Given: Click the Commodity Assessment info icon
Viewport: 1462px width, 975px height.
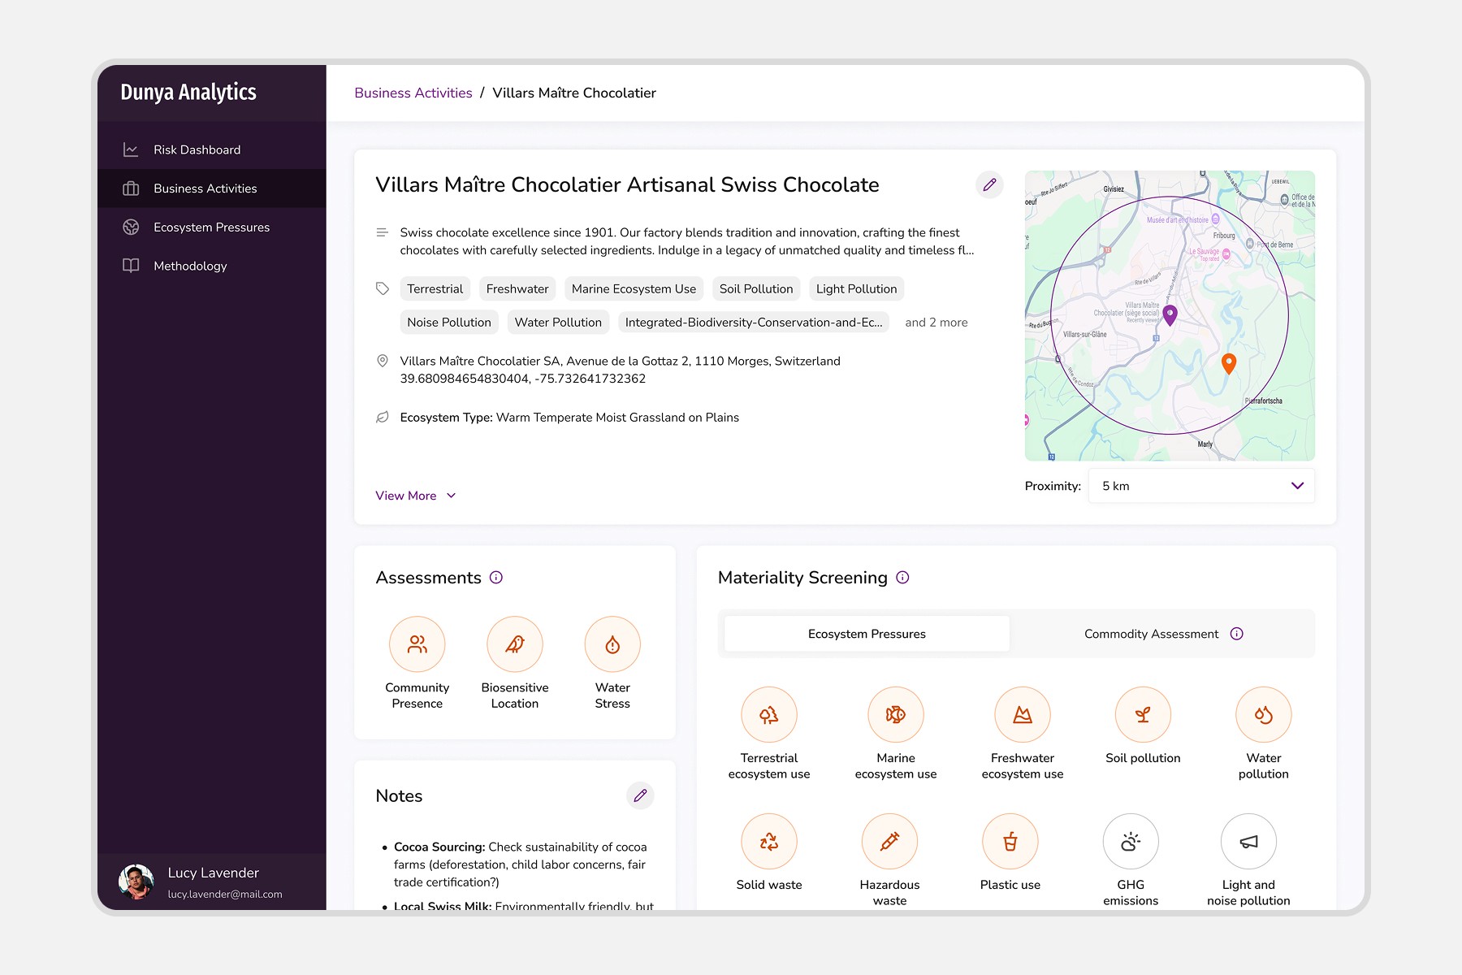Looking at the screenshot, I should click(x=1237, y=634).
